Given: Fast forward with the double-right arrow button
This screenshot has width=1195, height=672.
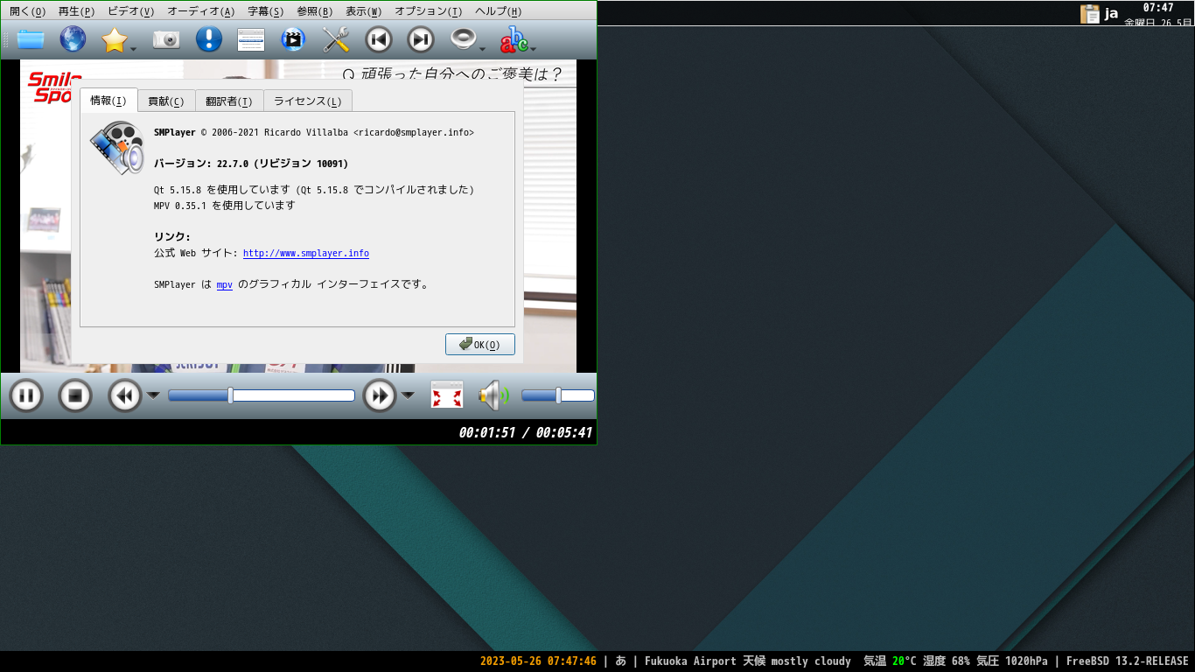Looking at the screenshot, I should click(x=380, y=396).
